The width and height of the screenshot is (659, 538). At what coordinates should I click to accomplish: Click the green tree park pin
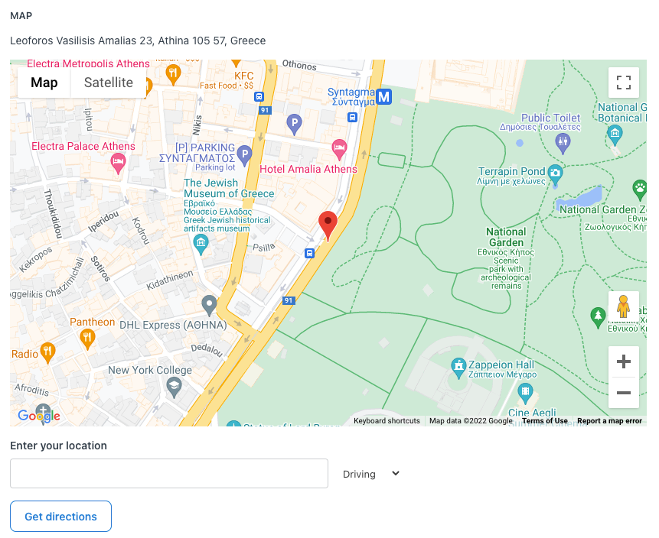pos(598,318)
